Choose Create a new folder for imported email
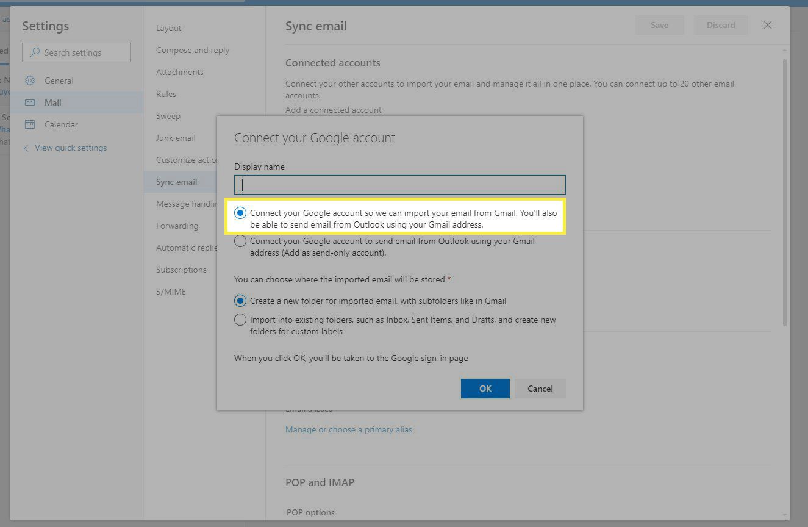 point(240,301)
